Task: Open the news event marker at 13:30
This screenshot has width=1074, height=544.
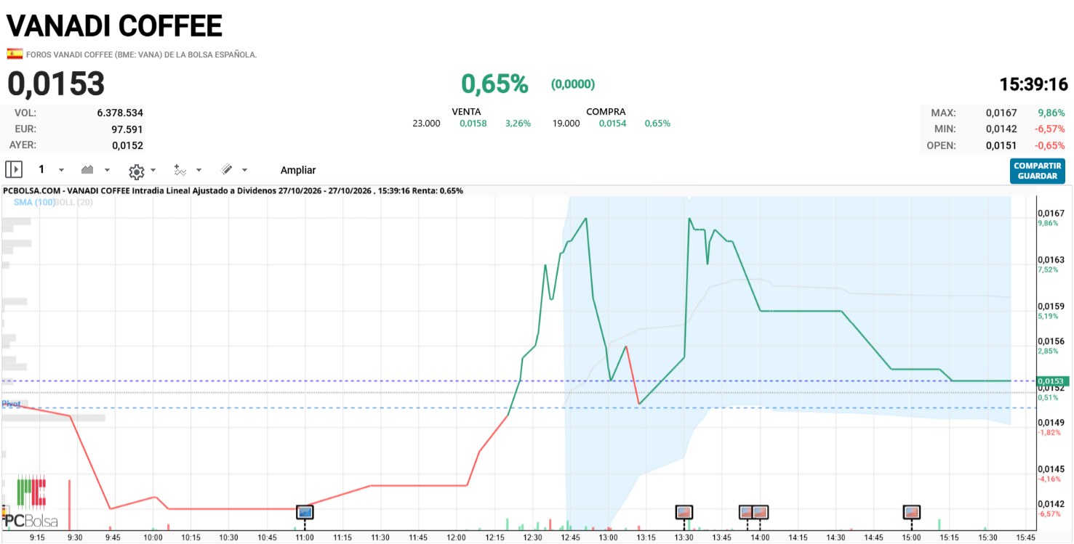Action: pyautogui.click(x=684, y=512)
